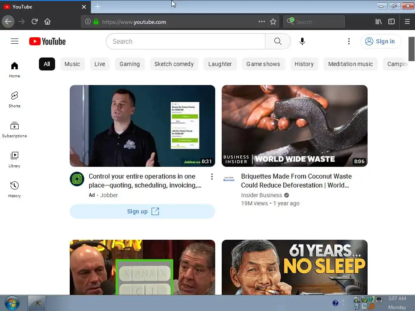The height and width of the screenshot is (311, 415).
Task: Select the Live filter chip
Action: pos(100,64)
